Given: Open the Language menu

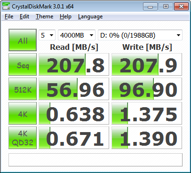Looking at the screenshot, I should tap(90, 16).
